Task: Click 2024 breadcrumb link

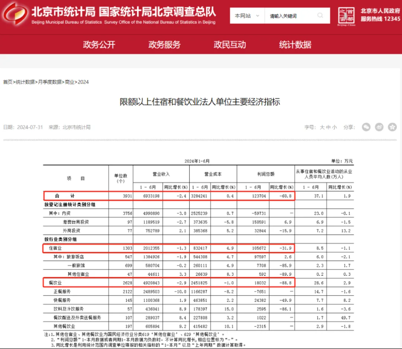Action: (83, 82)
